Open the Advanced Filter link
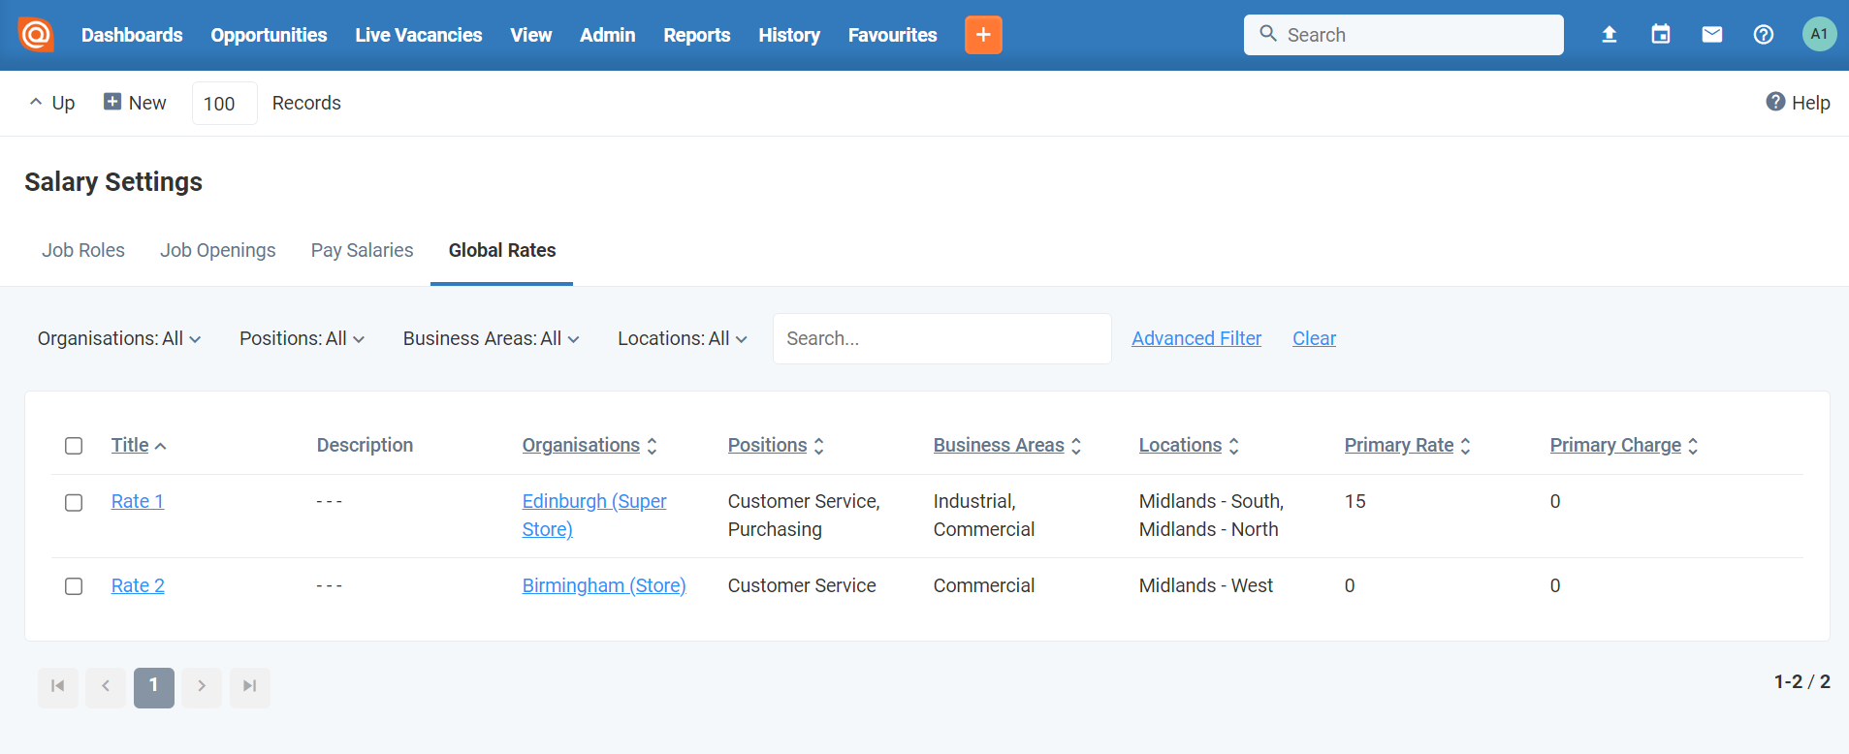 point(1196,338)
